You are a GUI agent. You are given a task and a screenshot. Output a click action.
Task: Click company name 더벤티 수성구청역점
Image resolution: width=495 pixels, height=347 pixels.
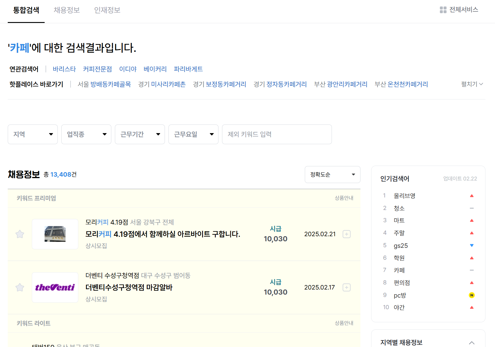(112, 276)
